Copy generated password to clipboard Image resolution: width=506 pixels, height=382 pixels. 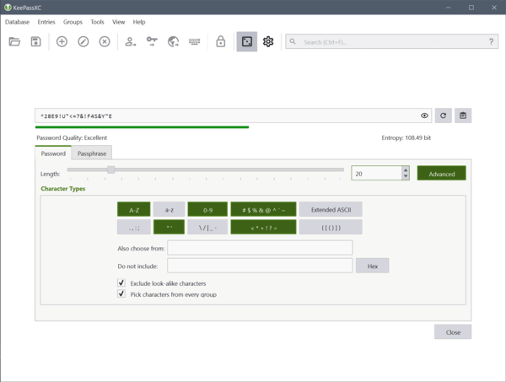pyautogui.click(x=463, y=116)
